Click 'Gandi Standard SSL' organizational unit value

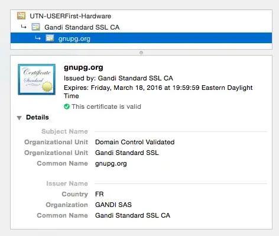pos(127,153)
